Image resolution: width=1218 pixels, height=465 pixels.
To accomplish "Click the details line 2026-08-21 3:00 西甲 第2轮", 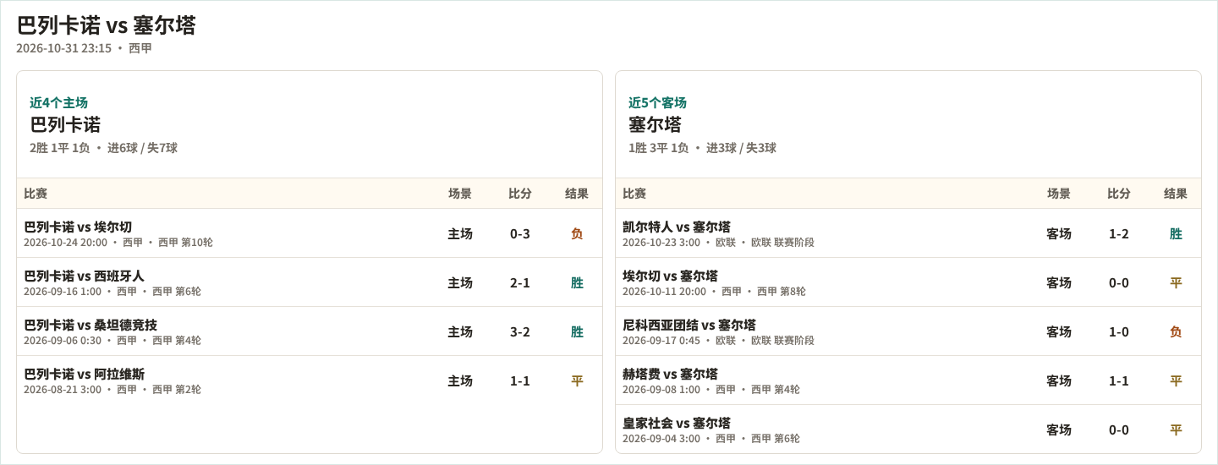I will click(x=112, y=390).
